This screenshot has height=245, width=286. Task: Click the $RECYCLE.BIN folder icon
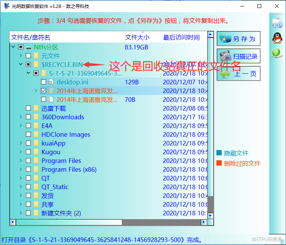36,64
